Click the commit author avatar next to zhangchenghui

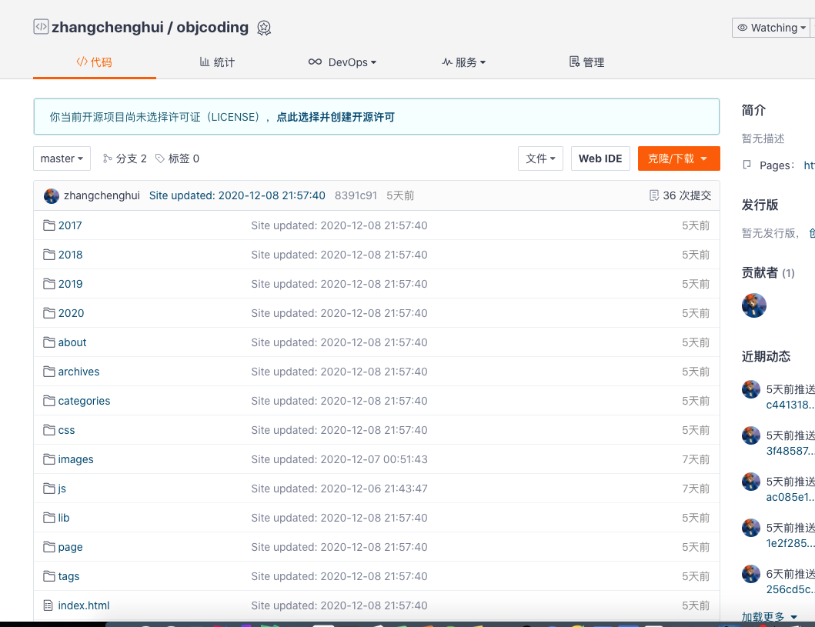[x=52, y=196]
